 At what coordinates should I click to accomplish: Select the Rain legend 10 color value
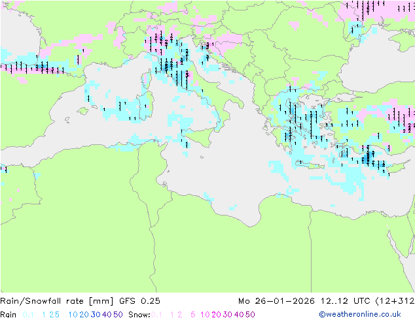pos(73,315)
